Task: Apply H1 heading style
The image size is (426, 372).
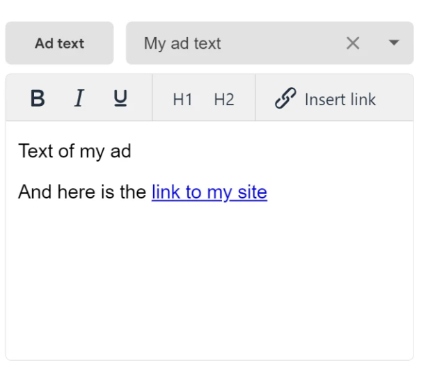Action: tap(182, 99)
